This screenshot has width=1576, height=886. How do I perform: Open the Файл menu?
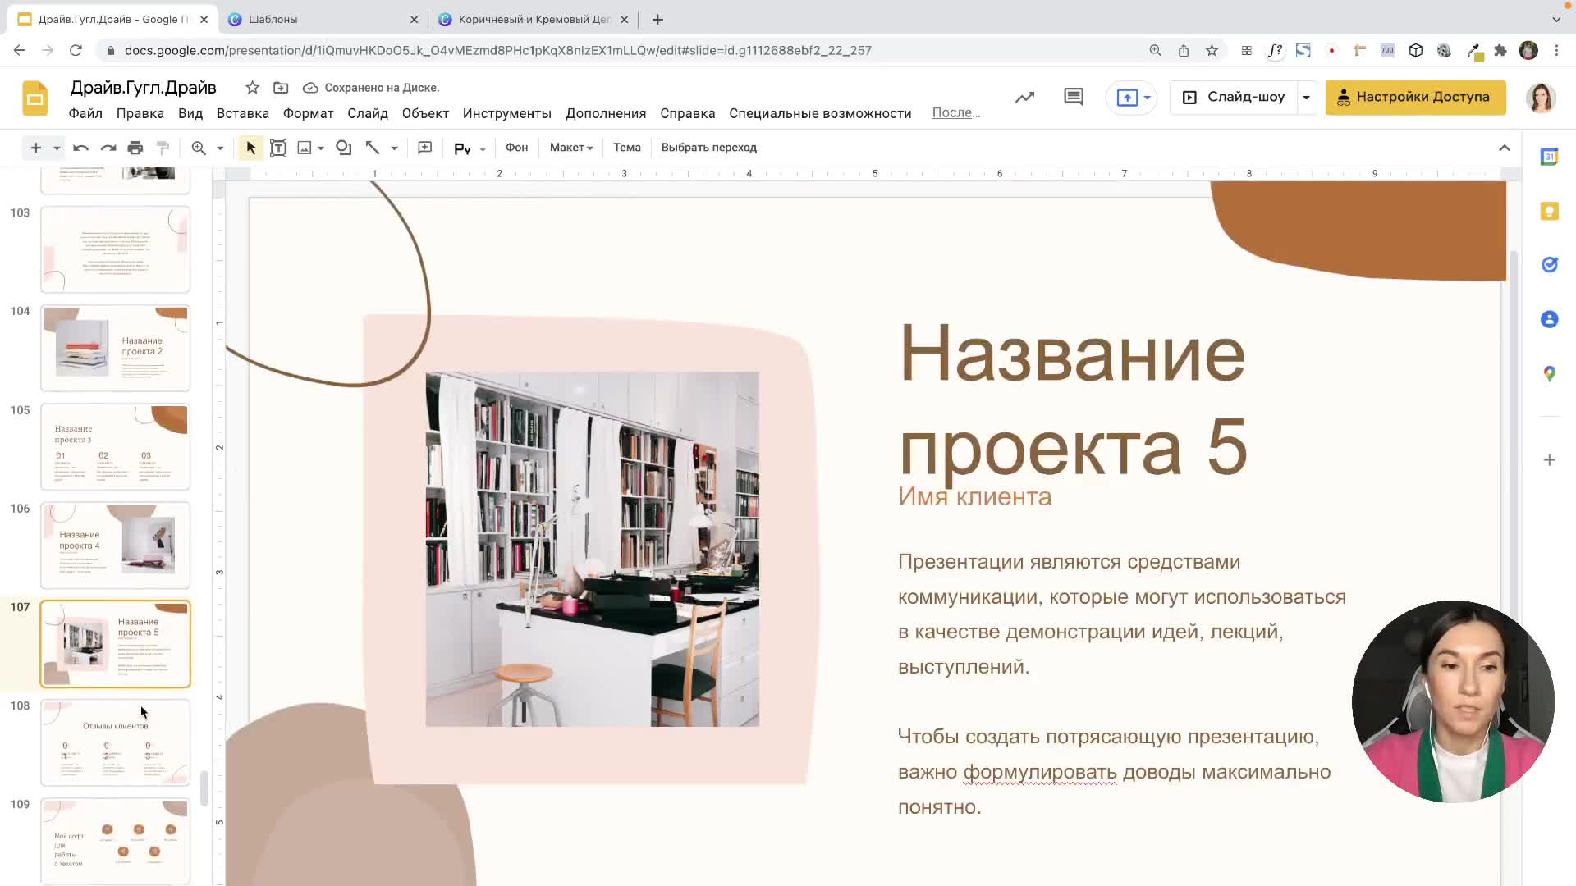pos(85,113)
